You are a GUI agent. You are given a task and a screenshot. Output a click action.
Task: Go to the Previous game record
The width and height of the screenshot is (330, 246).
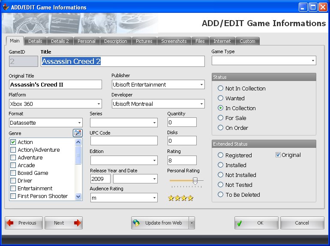tap(24, 223)
